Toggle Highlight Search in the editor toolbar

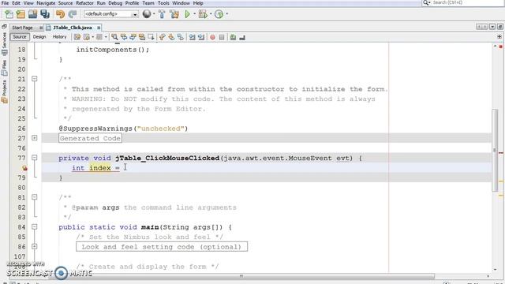coord(142,37)
